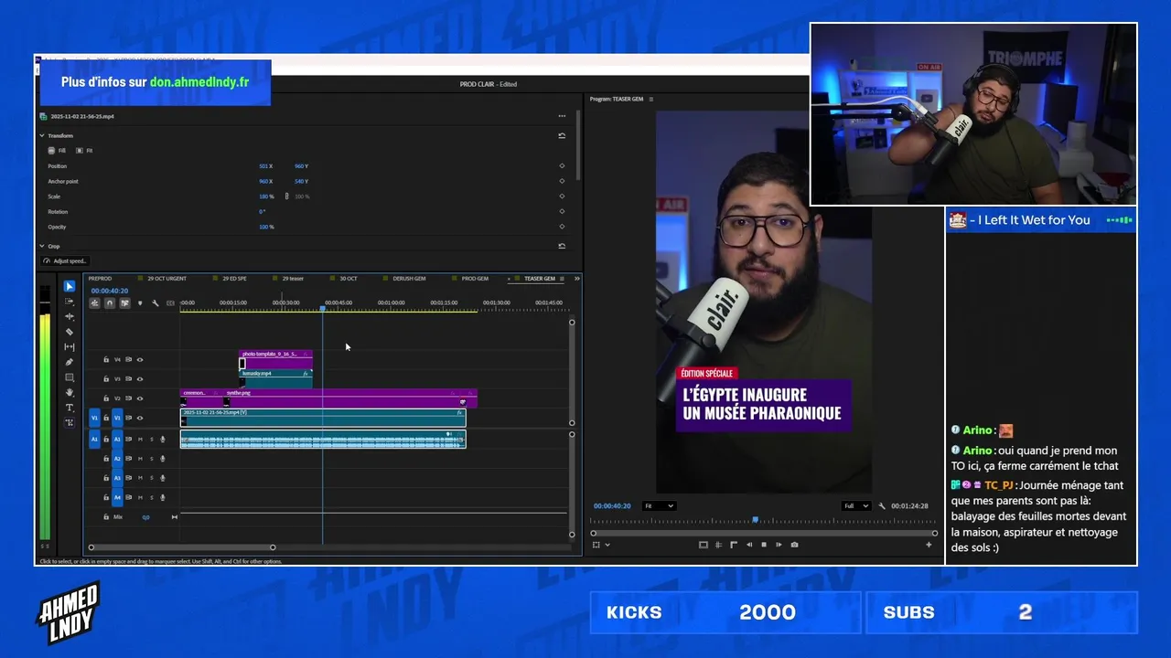The width and height of the screenshot is (1171, 658).
Task: Open the direct manipulation selector chevron dropdown
Action: (x=607, y=545)
